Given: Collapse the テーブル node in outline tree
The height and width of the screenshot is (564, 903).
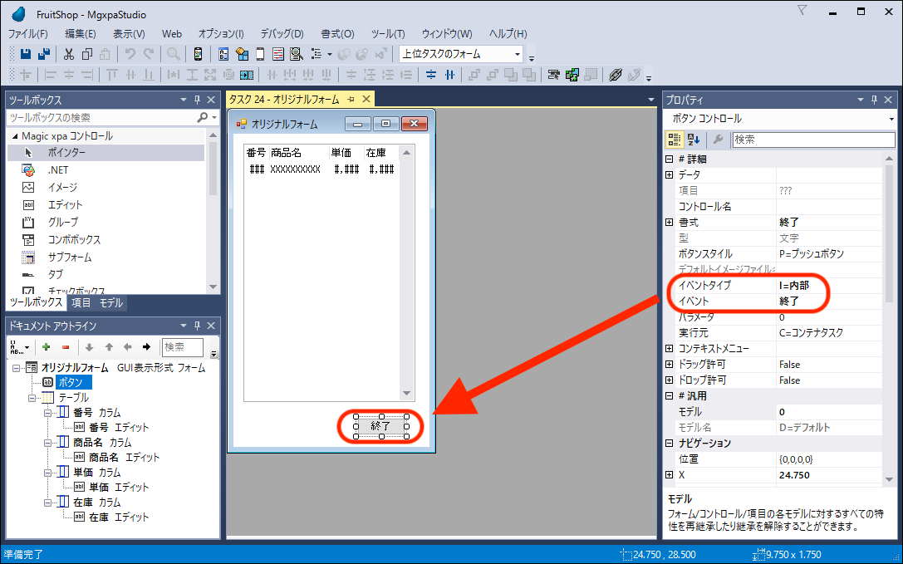Looking at the screenshot, I should 33,398.
